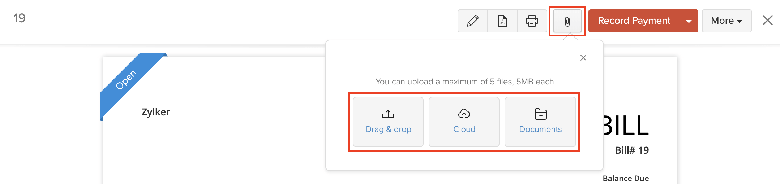Click the Record Payment button

point(634,21)
